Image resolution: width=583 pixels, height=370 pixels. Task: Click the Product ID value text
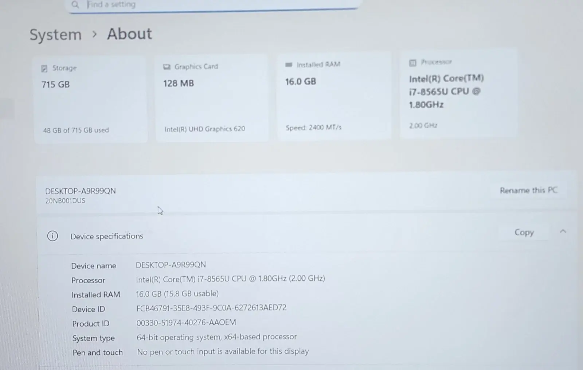click(x=186, y=323)
